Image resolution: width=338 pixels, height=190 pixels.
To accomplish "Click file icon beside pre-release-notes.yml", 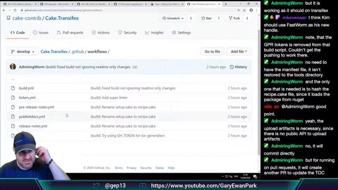I will (13, 107).
